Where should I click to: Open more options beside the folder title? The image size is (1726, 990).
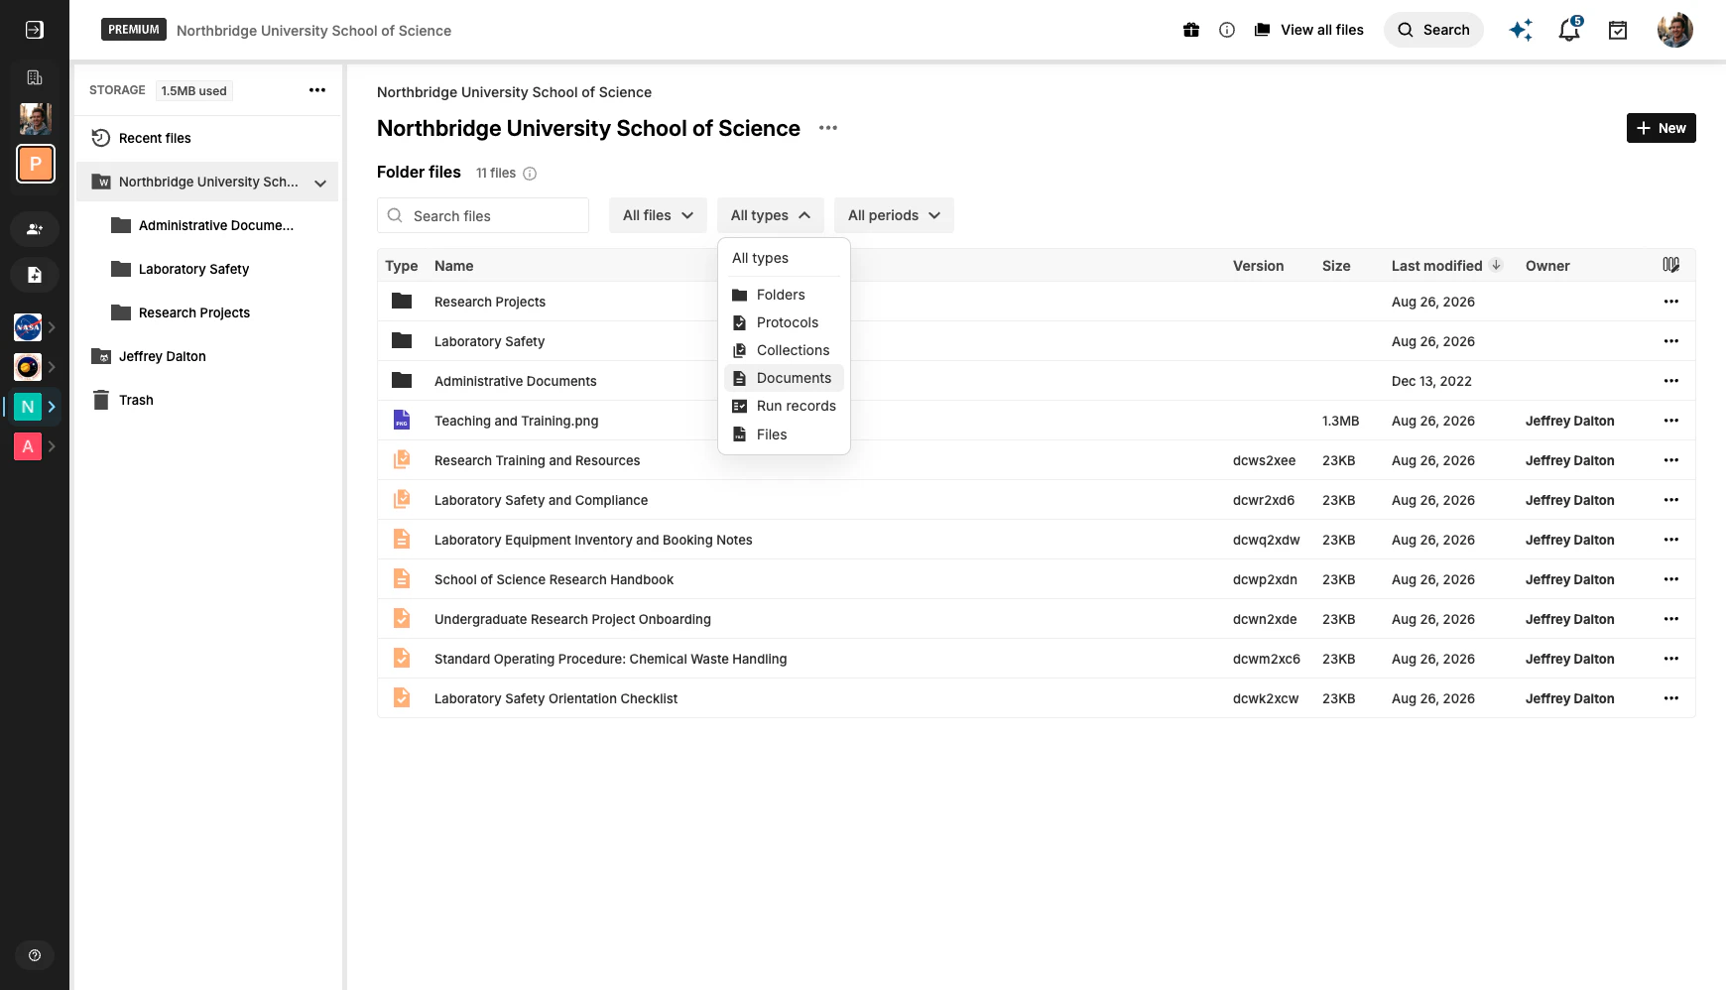tap(828, 128)
